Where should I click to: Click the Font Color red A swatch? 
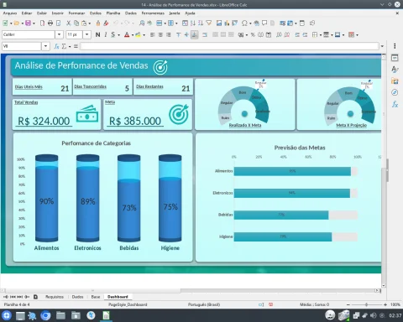127,34
